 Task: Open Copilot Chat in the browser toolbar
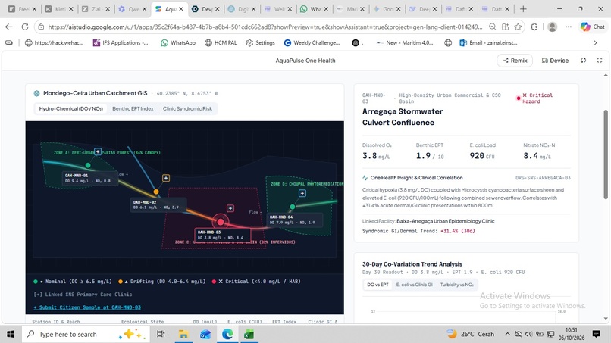[x=593, y=27]
